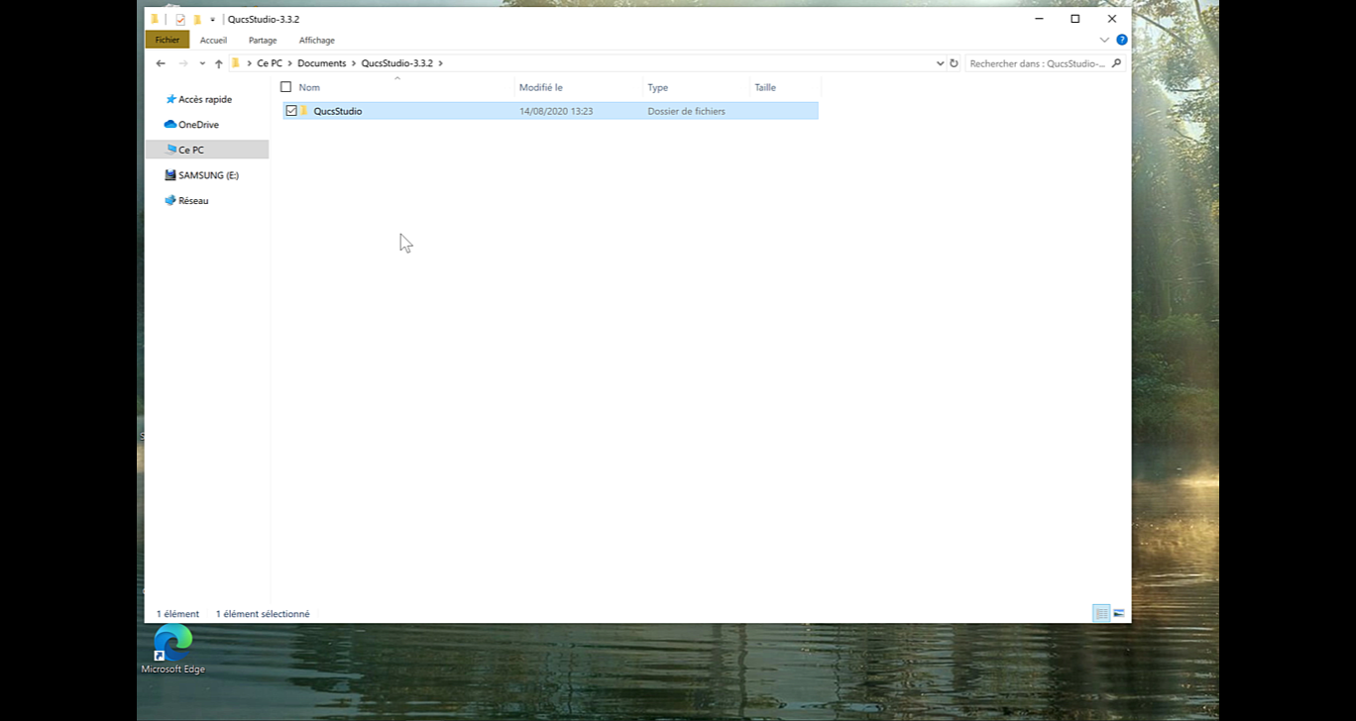Image resolution: width=1356 pixels, height=721 pixels.
Task: Click the OneDrive cloud icon
Action: (x=170, y=125)
